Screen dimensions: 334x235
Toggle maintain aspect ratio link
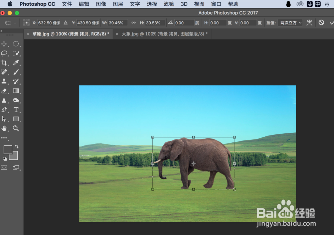134,23
